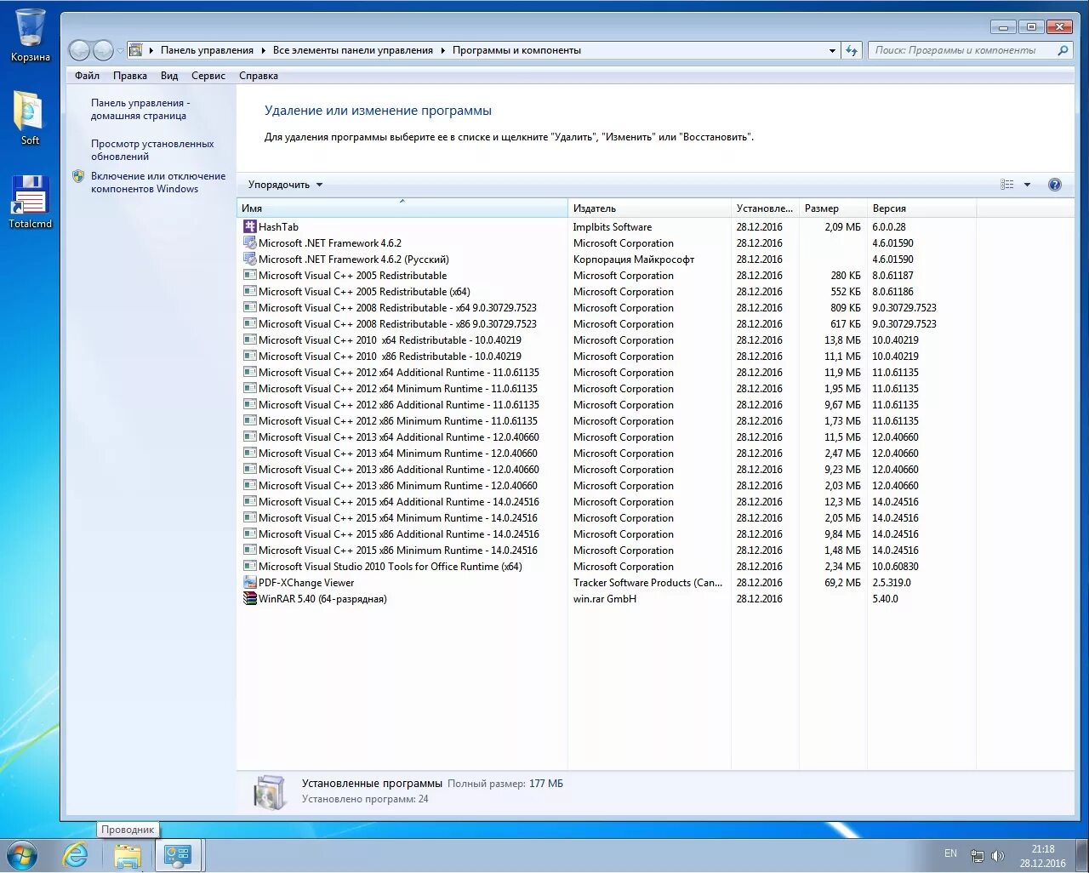
Task: Go to Панель управления - домашняя страница
Action: (140, 109)
